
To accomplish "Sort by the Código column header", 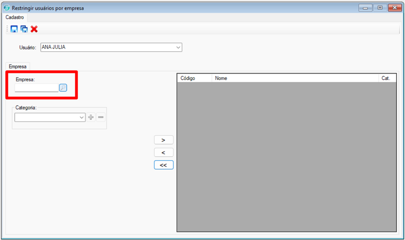I will click(194, 78).
